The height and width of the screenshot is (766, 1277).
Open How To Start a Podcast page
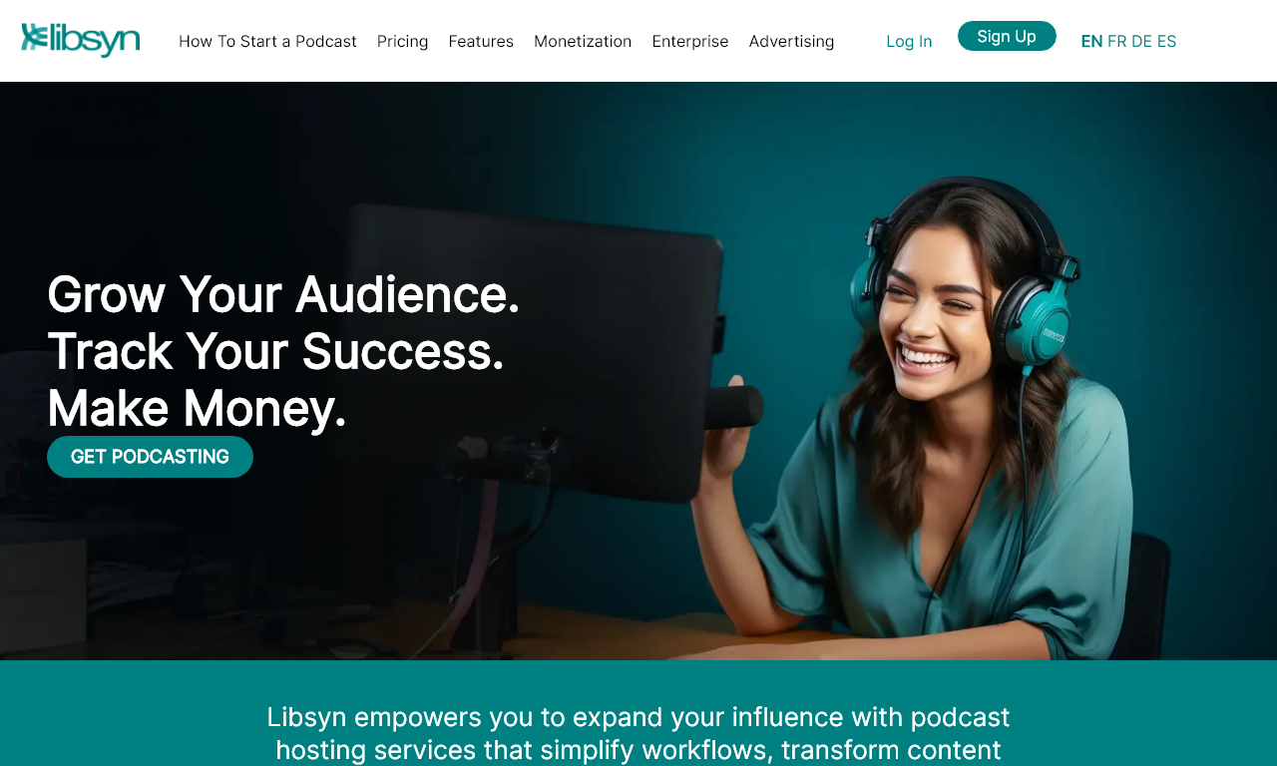(x=267, y=41)
